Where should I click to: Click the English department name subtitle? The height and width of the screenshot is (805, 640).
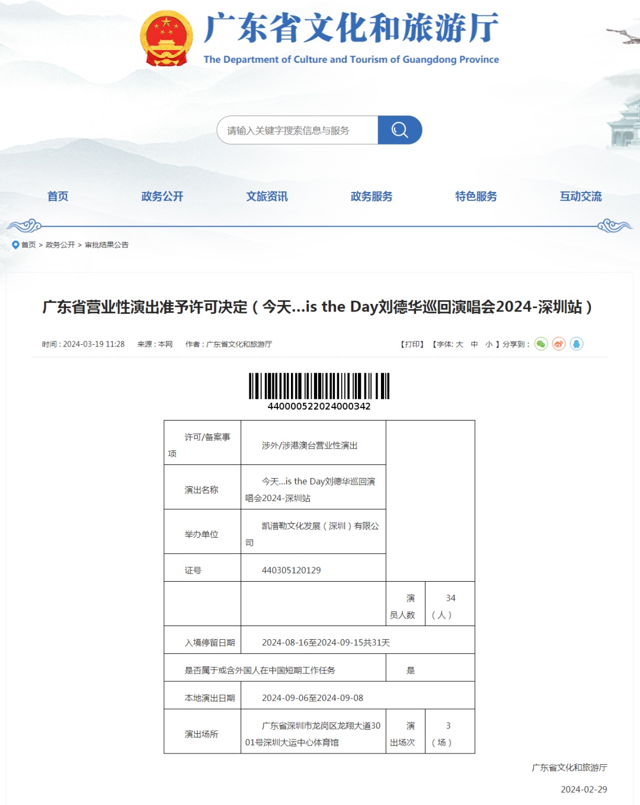351,59
